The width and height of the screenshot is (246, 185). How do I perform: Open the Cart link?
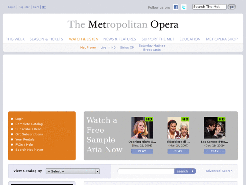click(x=36, y=7)
